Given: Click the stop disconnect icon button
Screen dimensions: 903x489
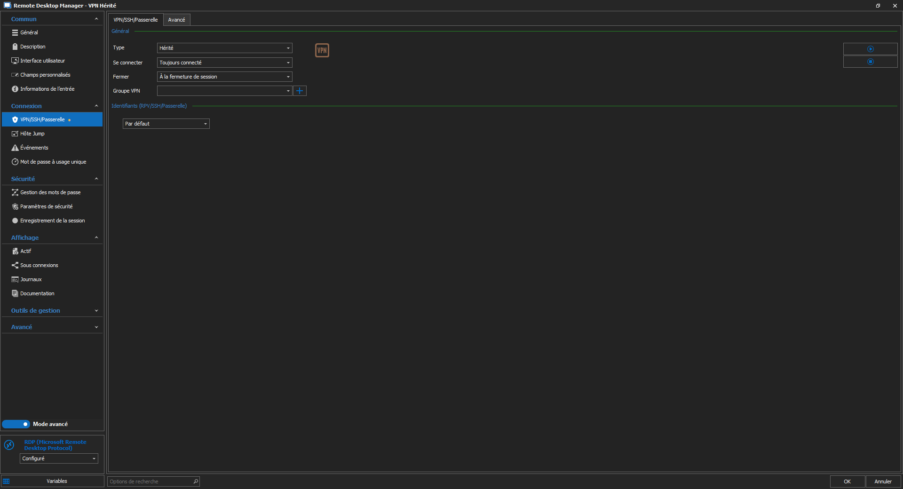Looking at the screenshot, I should tap(870, 62).
